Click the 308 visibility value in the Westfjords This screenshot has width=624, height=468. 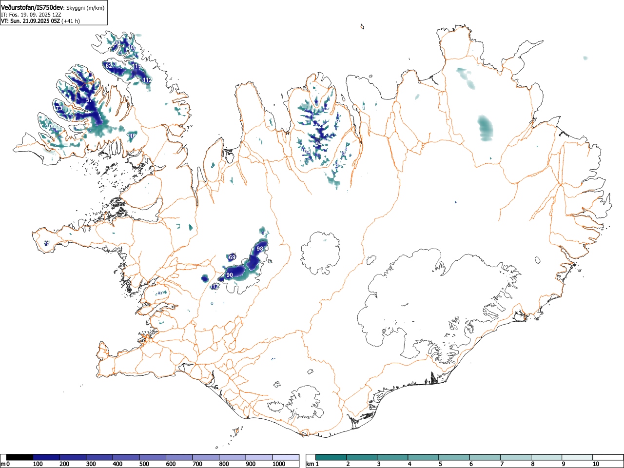(x=50, y=126)
